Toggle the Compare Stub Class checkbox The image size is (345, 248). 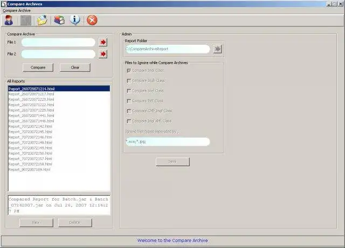point(129,81)
